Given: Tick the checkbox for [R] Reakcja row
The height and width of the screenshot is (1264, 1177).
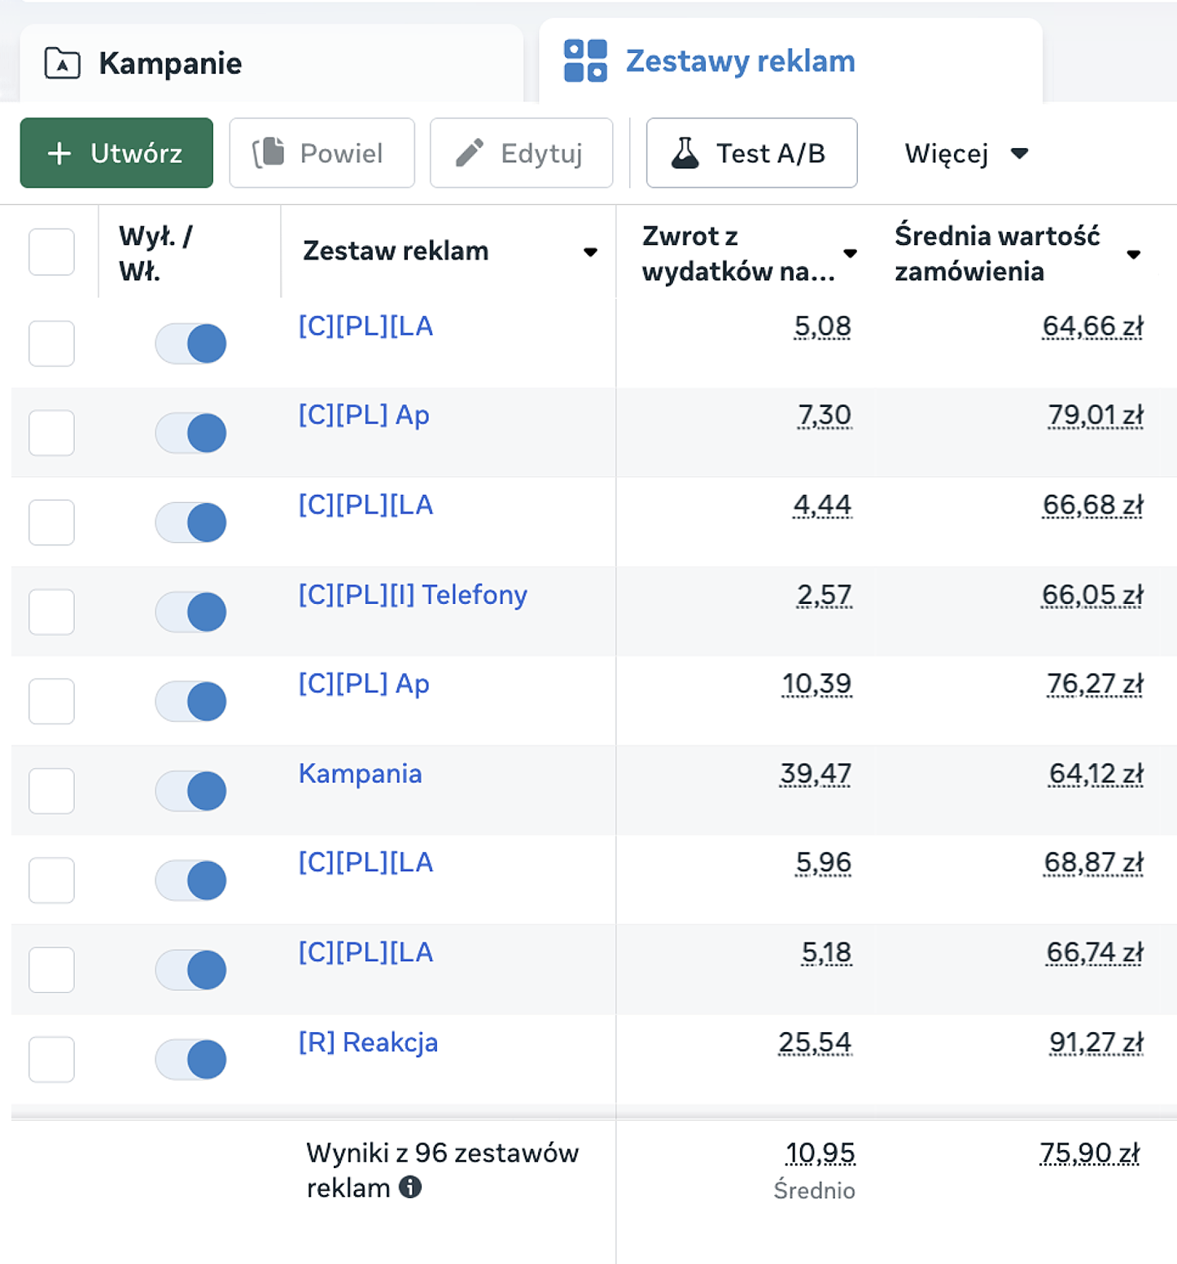Looking at the screenshot, I should 51,1059.
